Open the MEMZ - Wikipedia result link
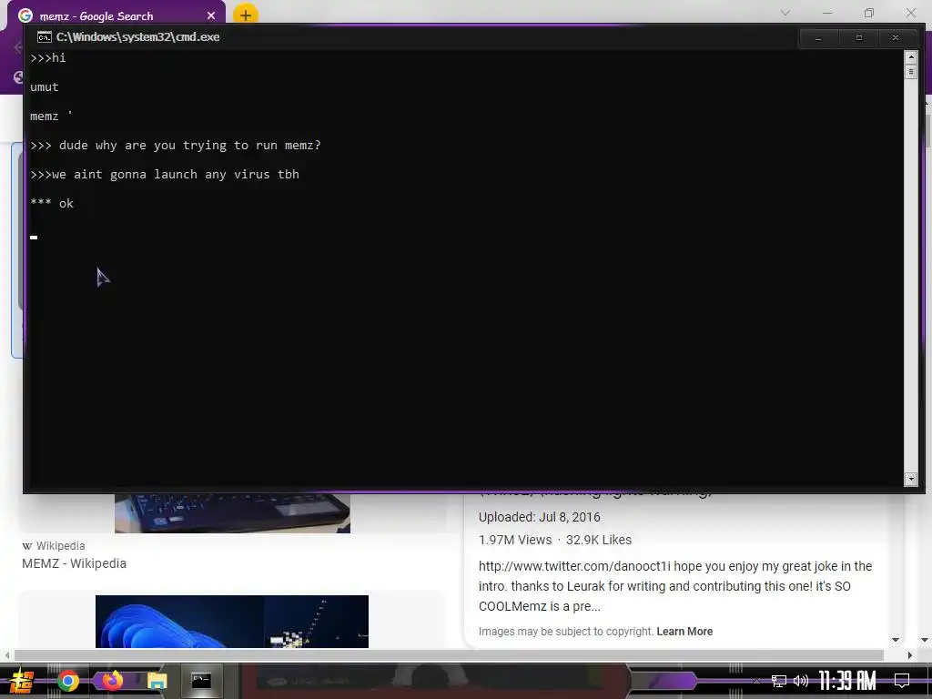Screen dimensions: 932x699 (x=75, y=563)
